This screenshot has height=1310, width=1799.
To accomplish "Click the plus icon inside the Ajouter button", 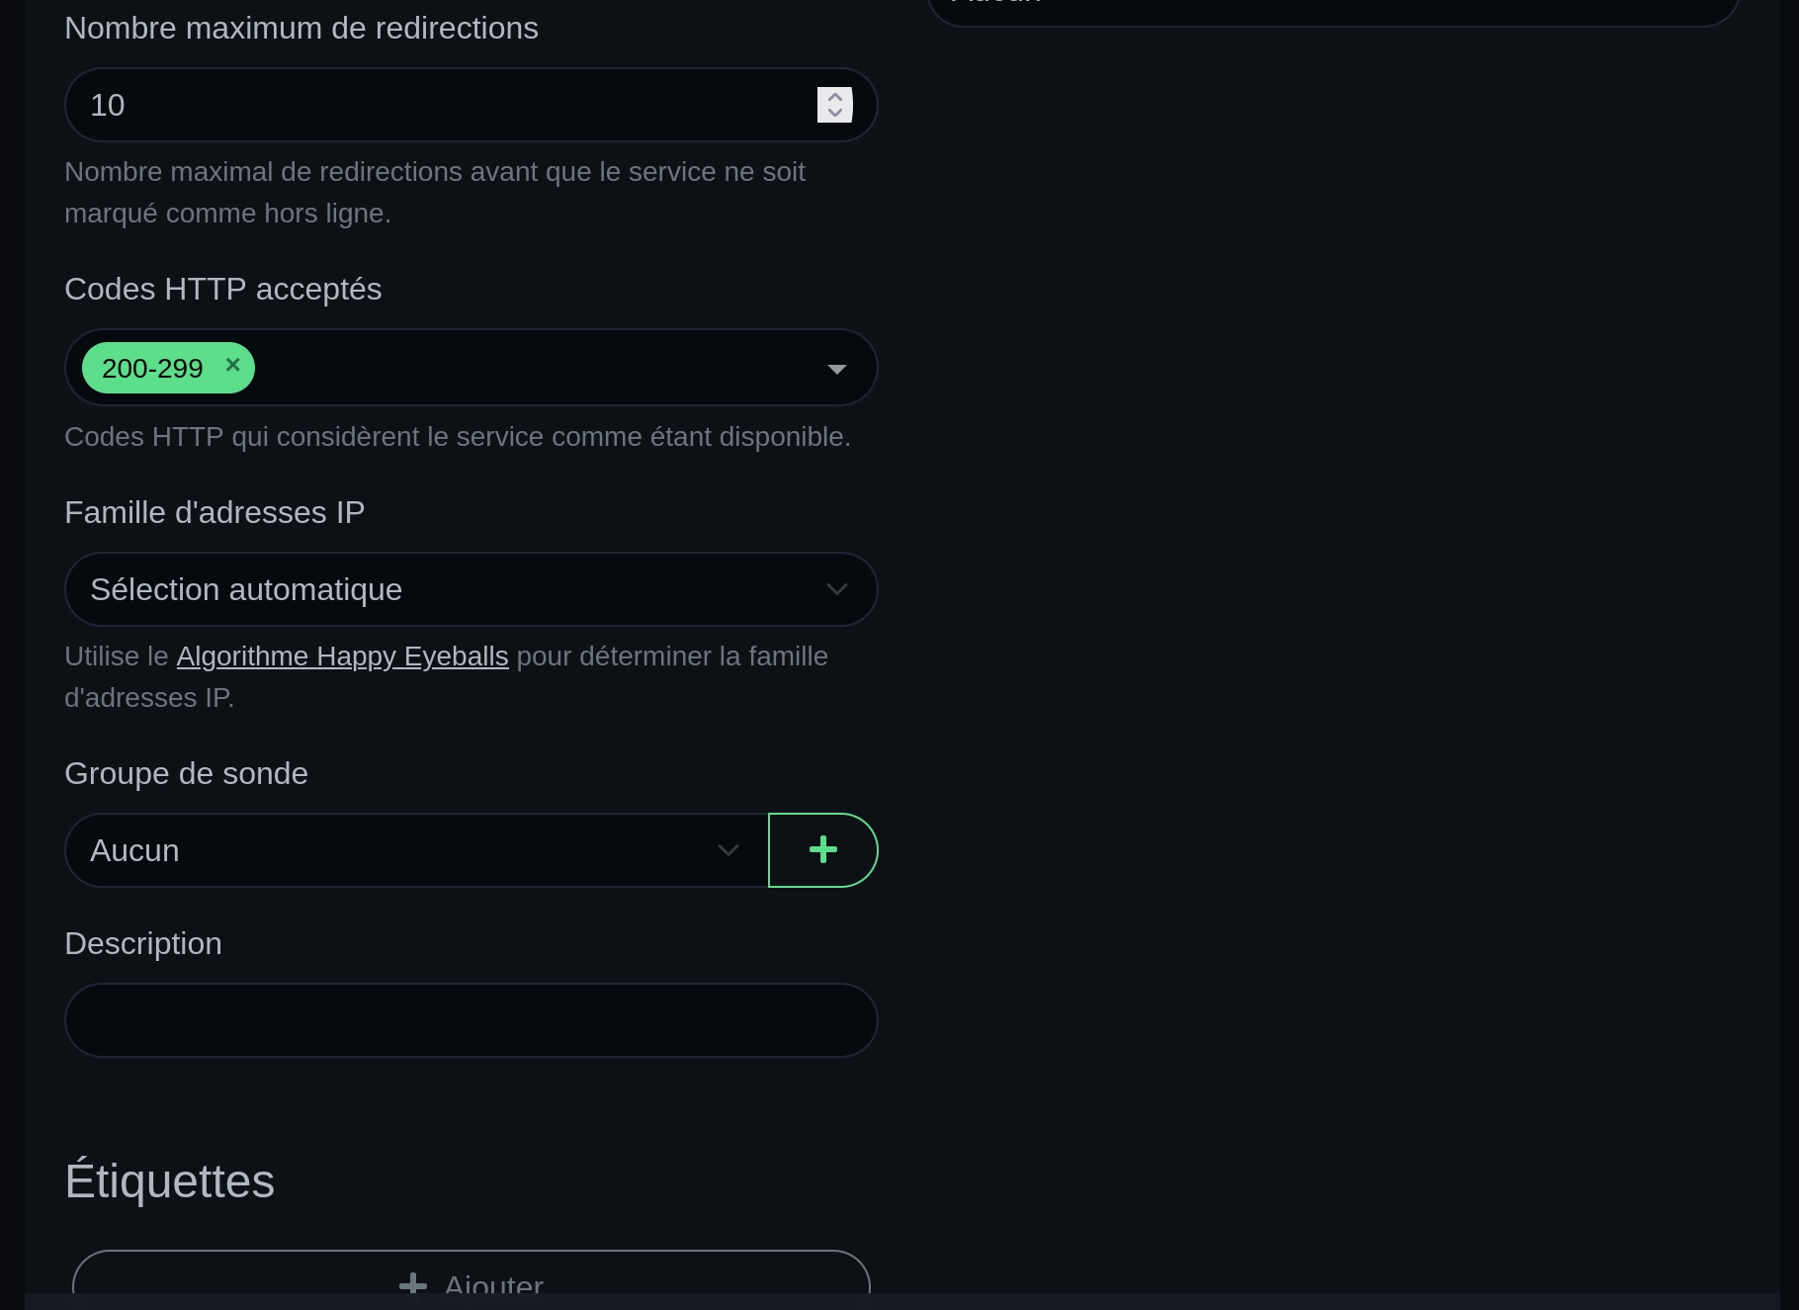I will pyautogui.click(x=414, y=1284).
